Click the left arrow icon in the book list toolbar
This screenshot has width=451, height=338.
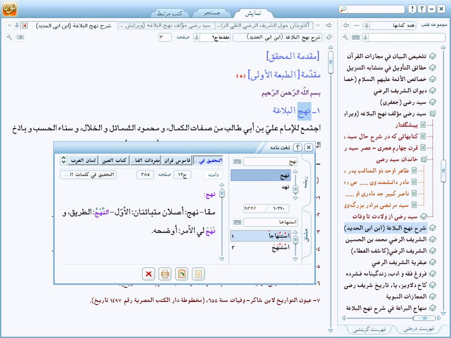coord(346,25)
